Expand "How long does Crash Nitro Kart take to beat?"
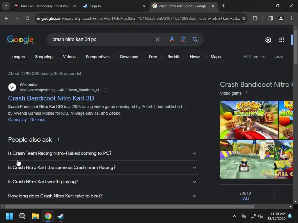 (103, 196)
